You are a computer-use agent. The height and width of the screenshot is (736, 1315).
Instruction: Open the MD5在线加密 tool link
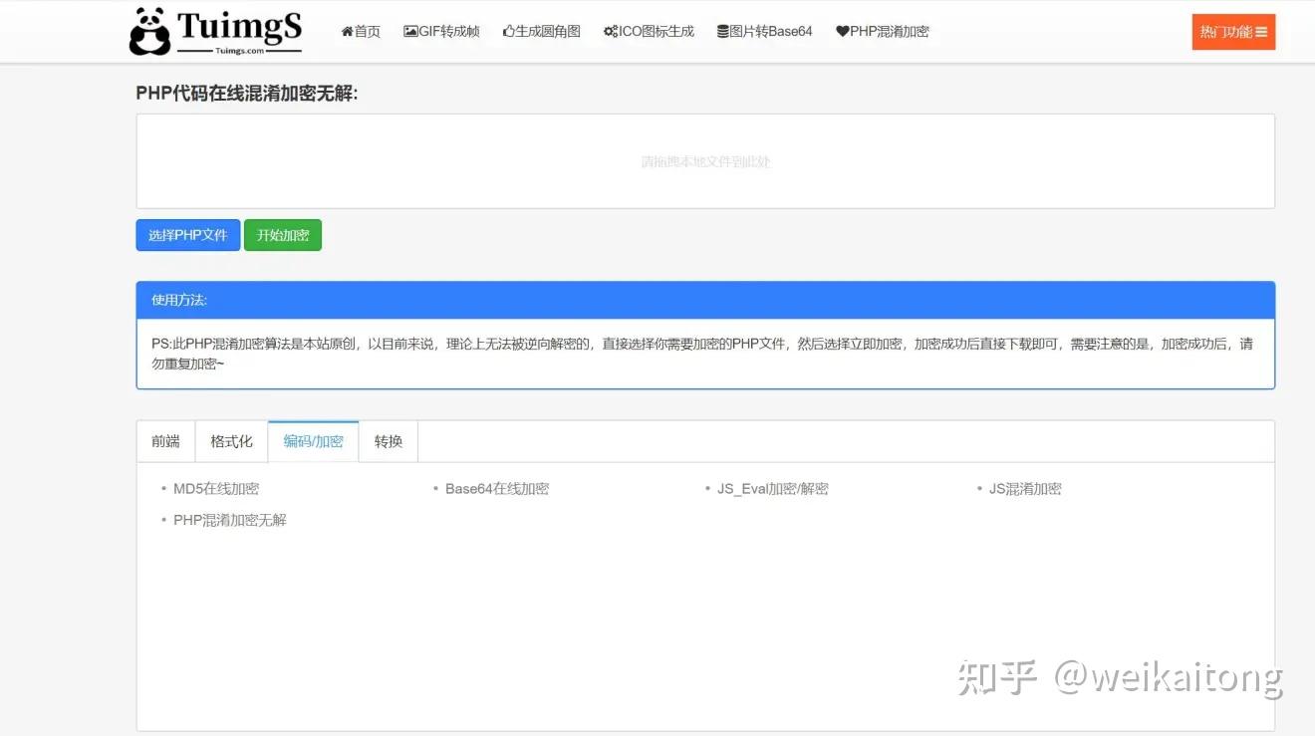(x=215, y=488)
